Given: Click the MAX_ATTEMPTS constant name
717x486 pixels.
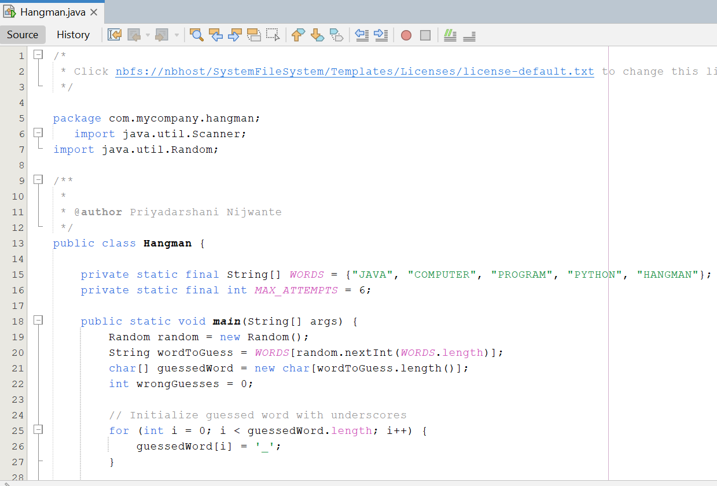Looking at the screenshot, I should tap(296, 290).
